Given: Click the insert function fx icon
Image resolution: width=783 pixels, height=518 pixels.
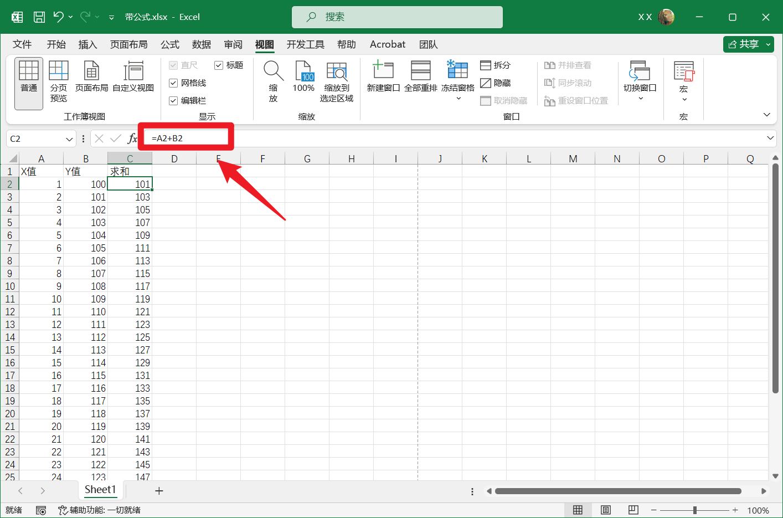Looking at the screenshot, I should pyautogui.click(x=132, y=139).
